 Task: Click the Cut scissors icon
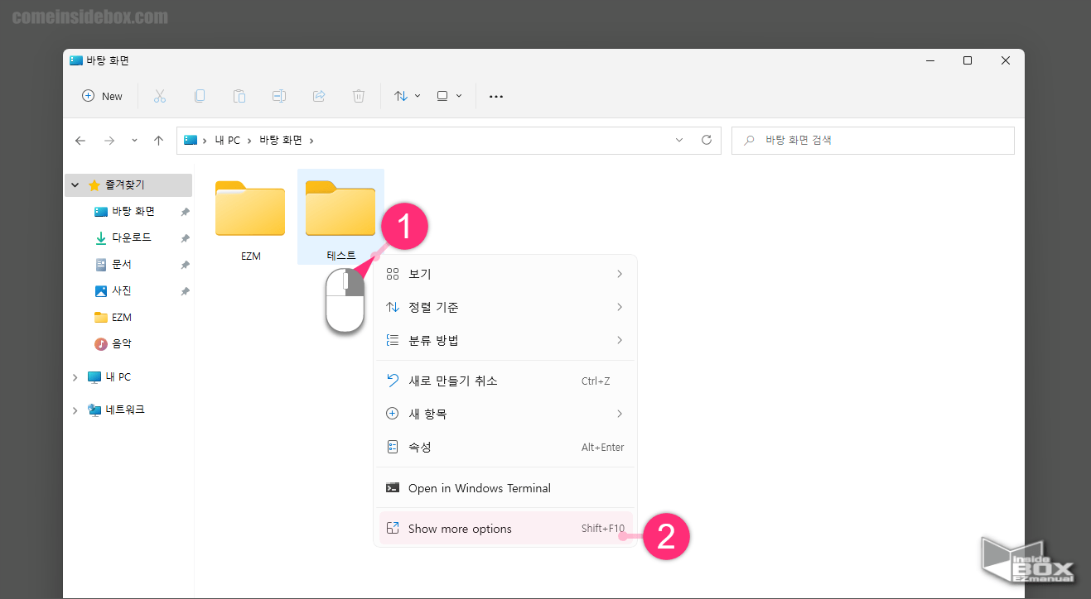pos(160,96)
